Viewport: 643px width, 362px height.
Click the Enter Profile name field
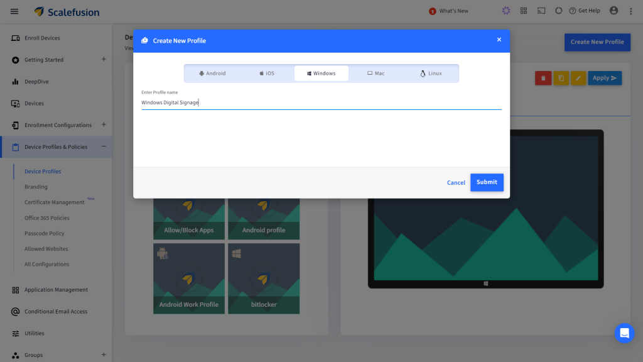321,102
